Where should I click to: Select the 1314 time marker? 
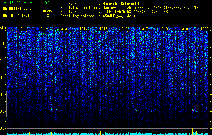pyautogui.click(x=84, y=29)
